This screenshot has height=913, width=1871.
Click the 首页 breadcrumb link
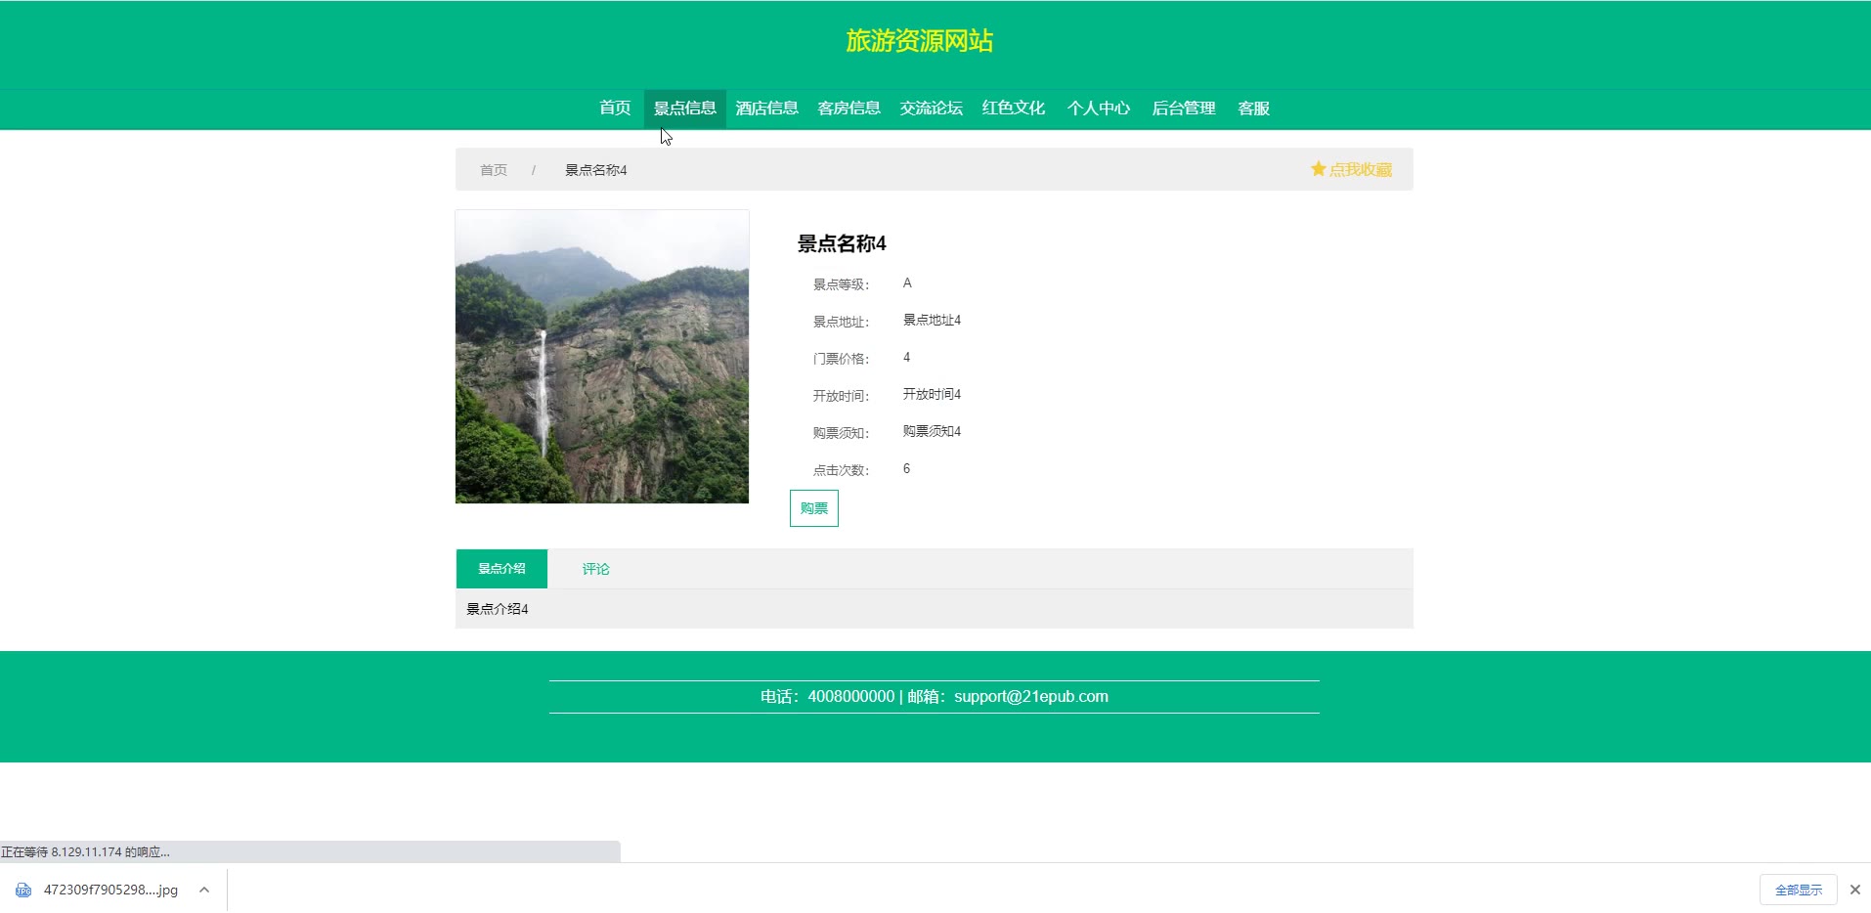point(494,170)
